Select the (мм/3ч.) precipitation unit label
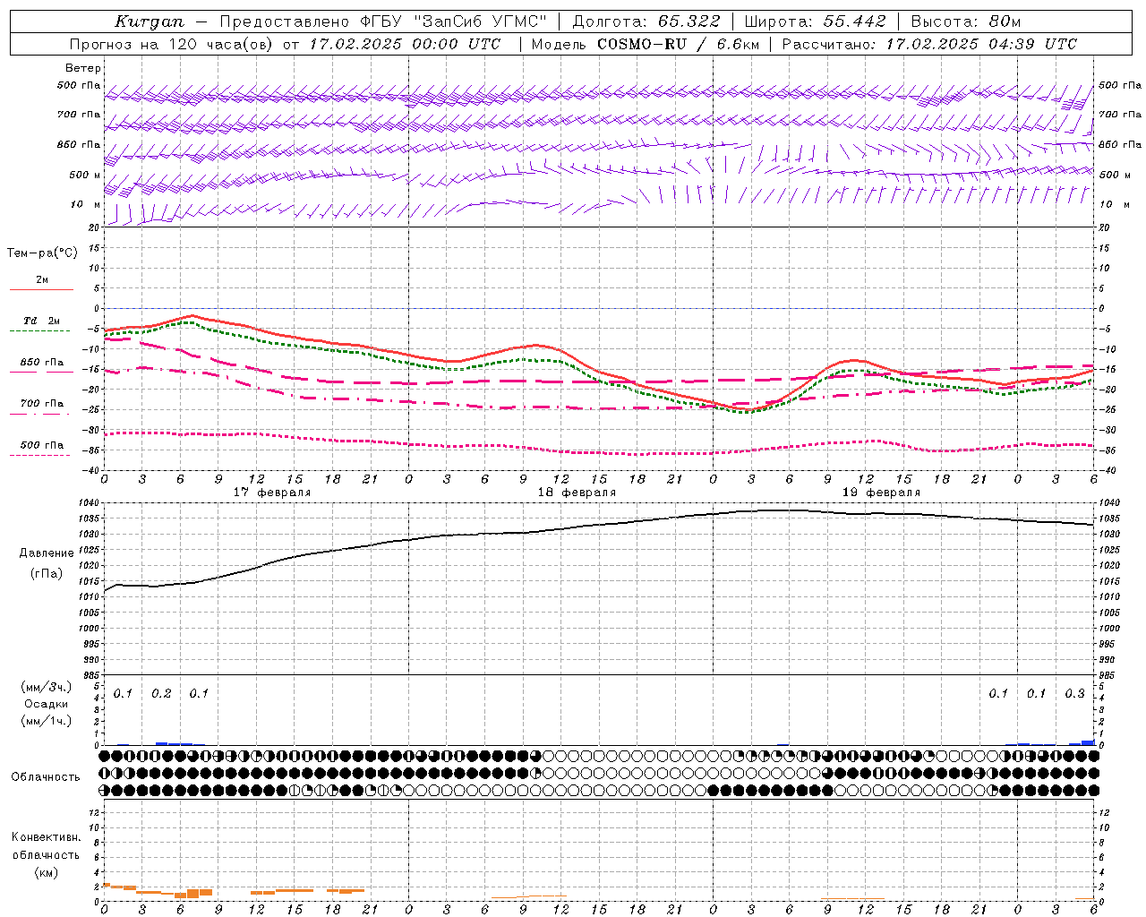This screenshot has width=1146, height=917. [x=47, y=687]
